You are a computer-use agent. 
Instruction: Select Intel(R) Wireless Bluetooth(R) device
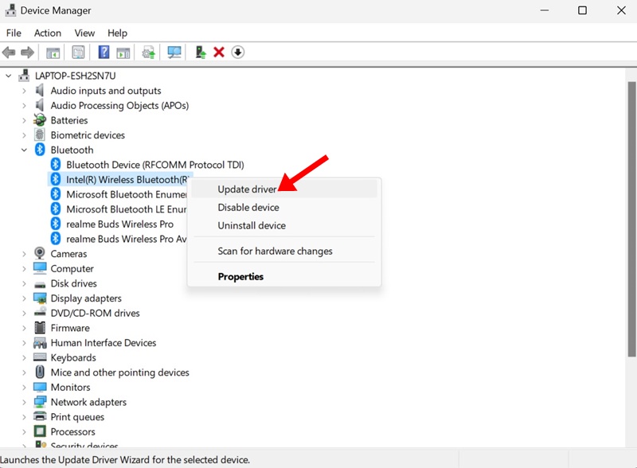click(x=127, y=180)
